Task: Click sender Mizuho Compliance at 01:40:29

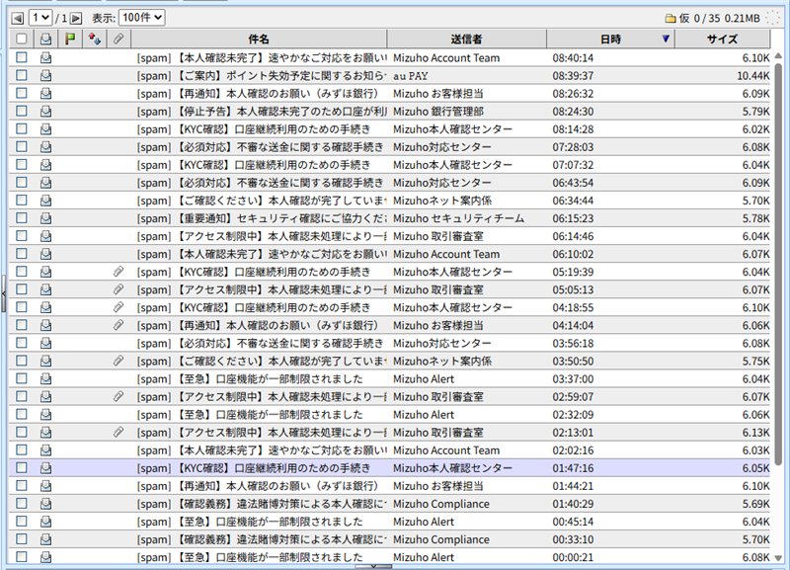Action: click(x=441, y=504)
